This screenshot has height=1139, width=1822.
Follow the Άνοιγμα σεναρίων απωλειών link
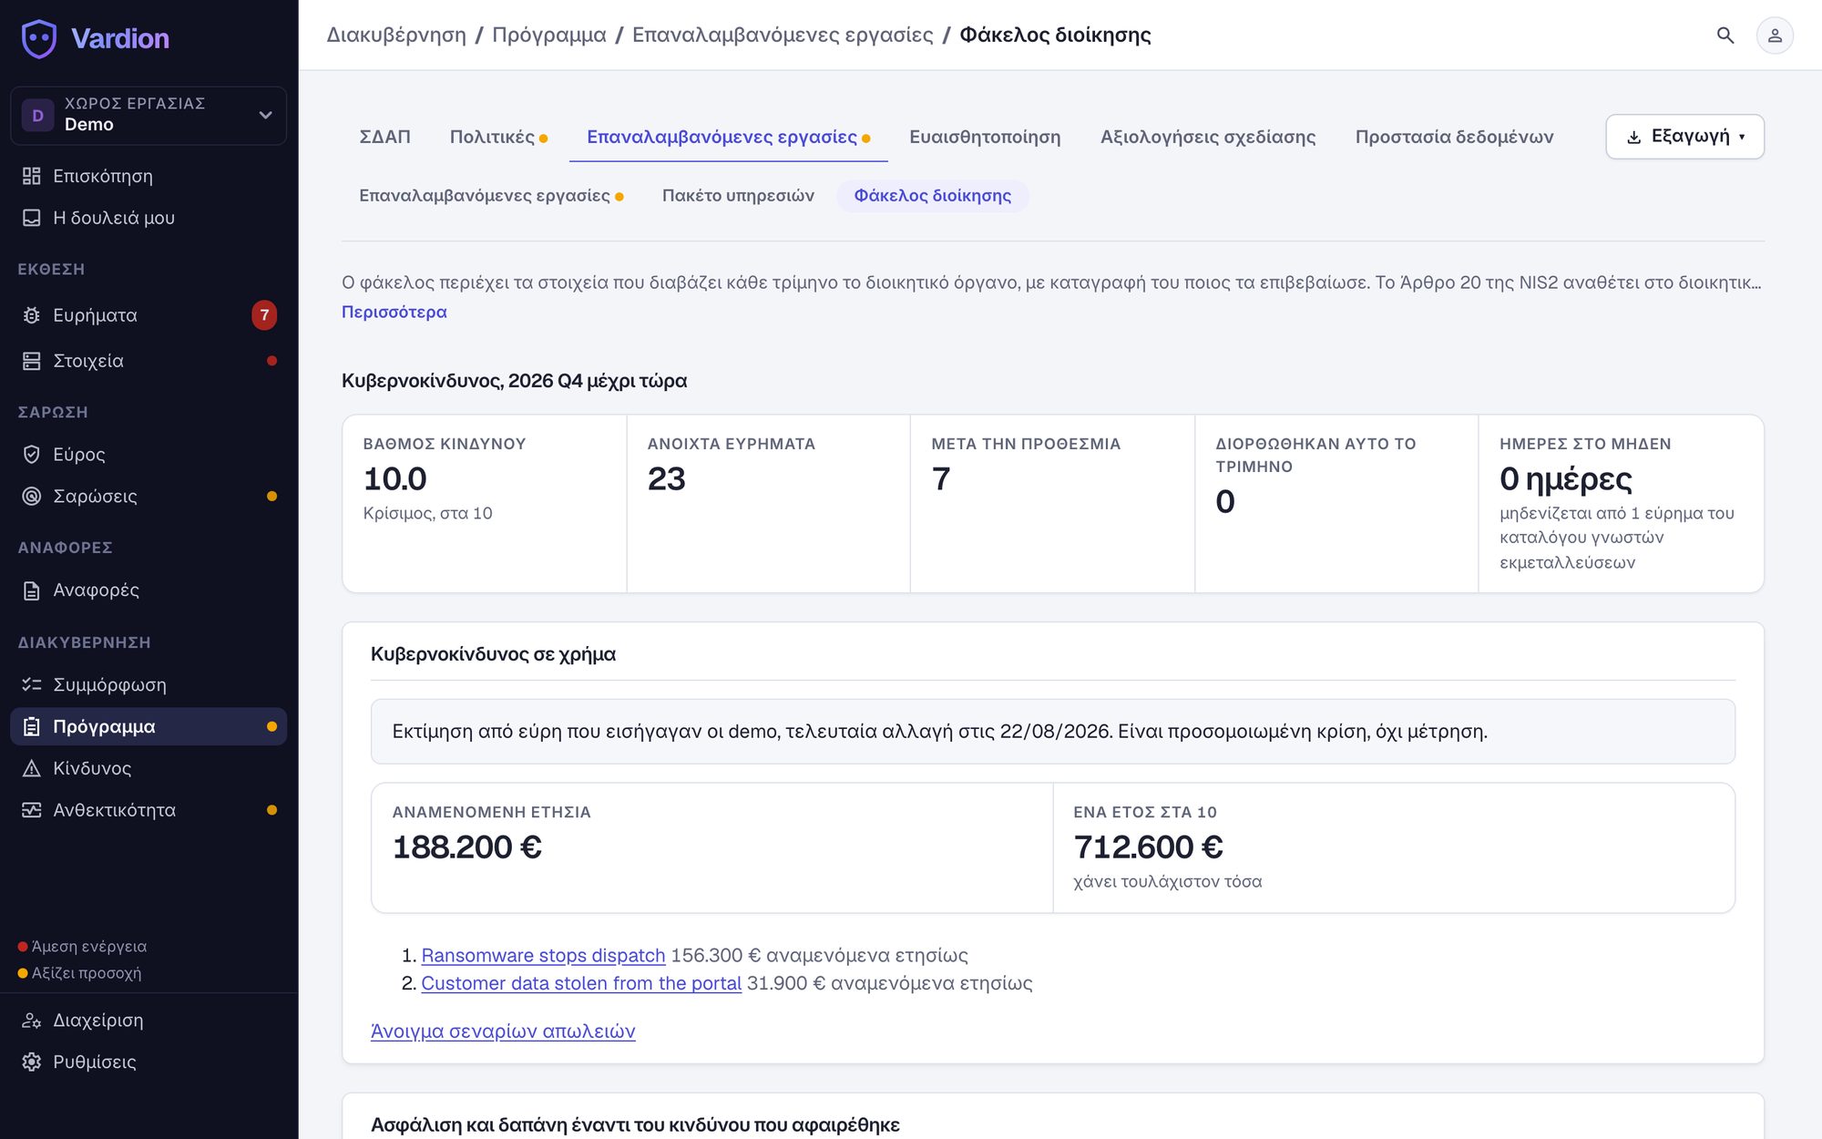[x=503, y=1031]
